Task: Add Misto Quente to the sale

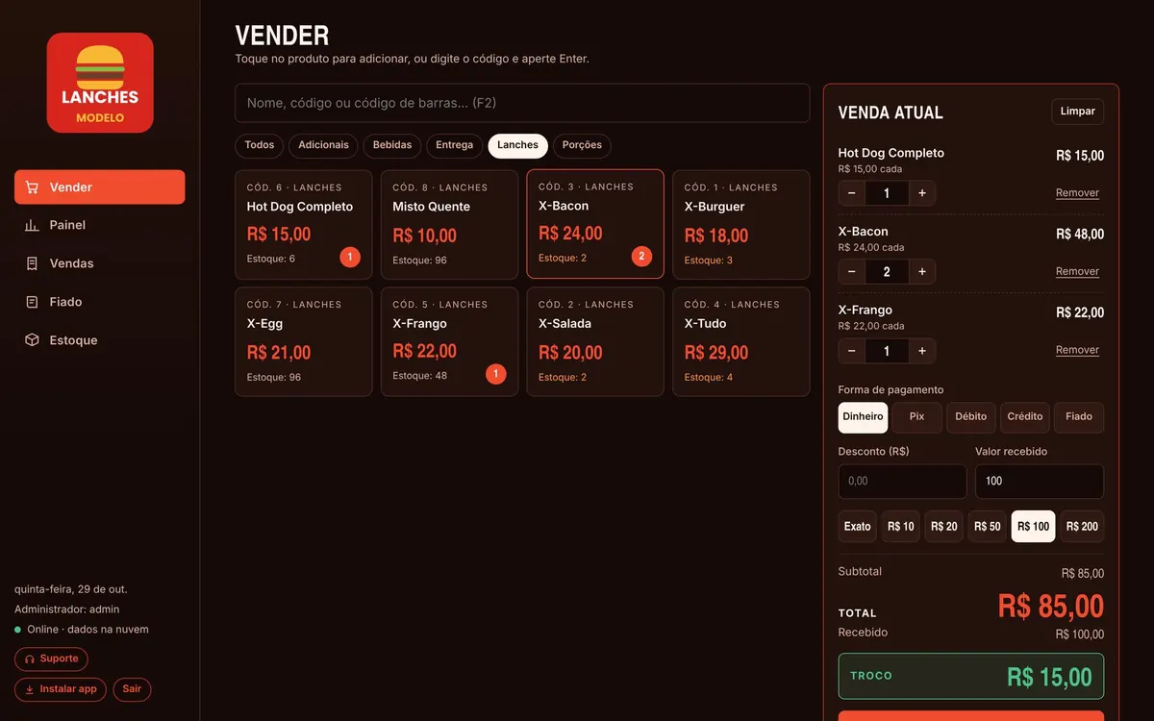Action: 449,225
